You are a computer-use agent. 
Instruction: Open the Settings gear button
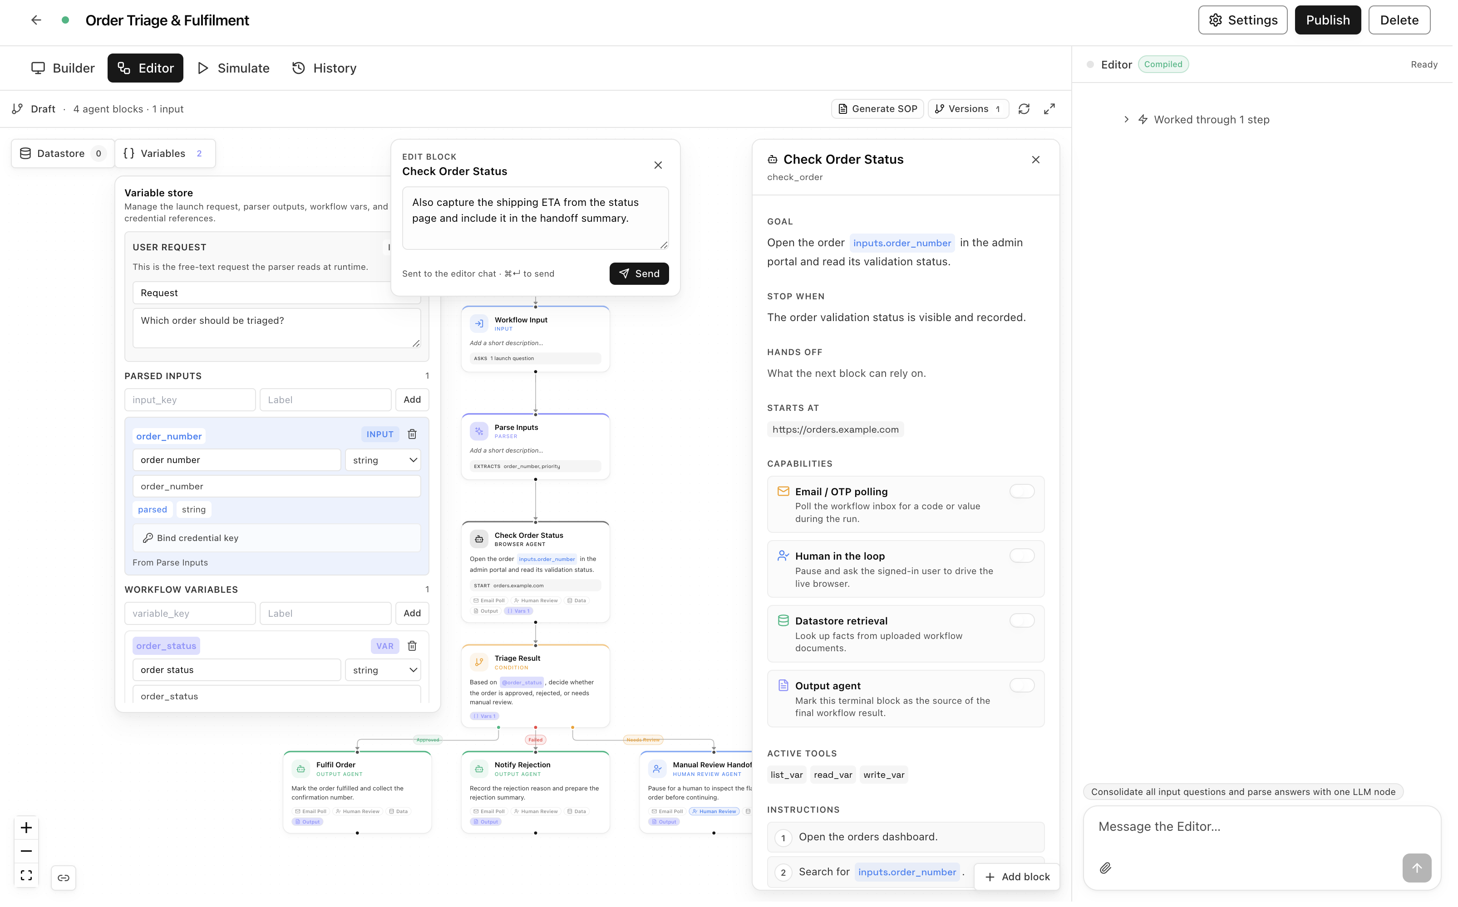[1247, 20]
